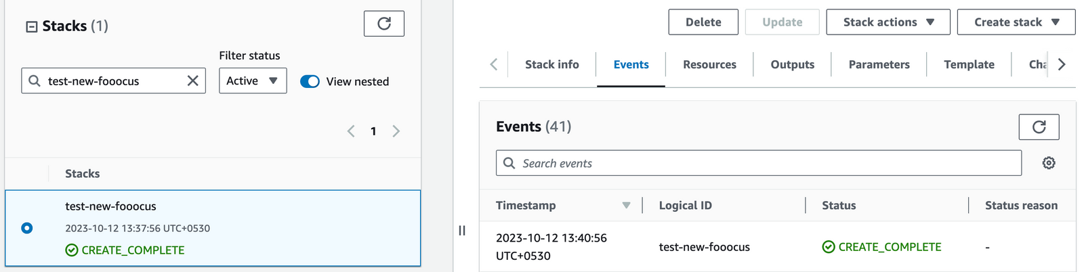Screen dimensions: 1084x272
Task: Click the test-new-fooocus logical ID in events
Action: 705,247
